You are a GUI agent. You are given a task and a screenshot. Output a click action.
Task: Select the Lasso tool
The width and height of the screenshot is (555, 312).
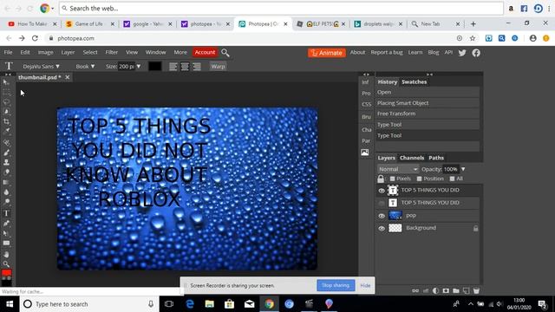[6, 102]
